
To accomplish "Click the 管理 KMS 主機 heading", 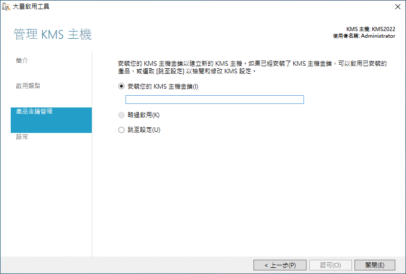I will (53, 35).
